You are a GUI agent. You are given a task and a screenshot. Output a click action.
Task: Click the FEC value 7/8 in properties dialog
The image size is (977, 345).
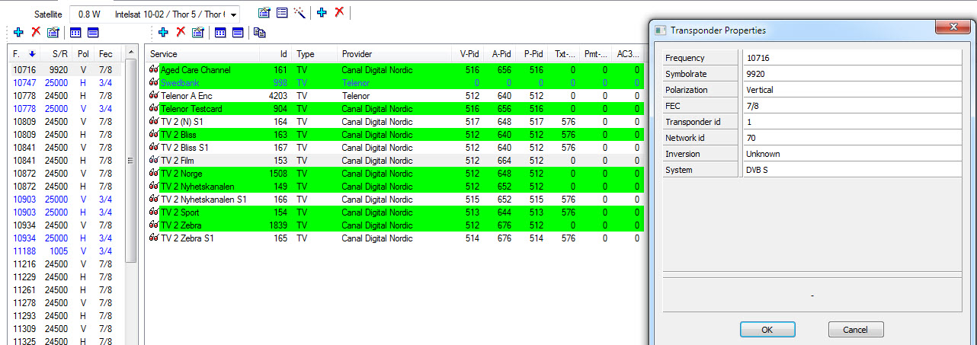click(x=851, y=106)
